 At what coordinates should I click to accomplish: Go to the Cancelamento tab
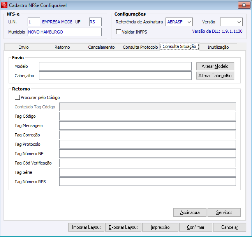coord(101,47)
